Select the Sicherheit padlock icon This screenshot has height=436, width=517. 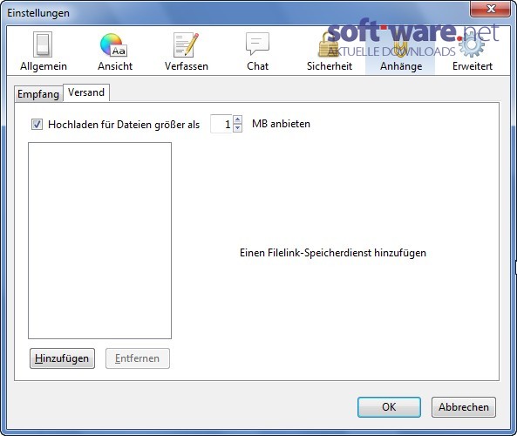pos(329,44)
